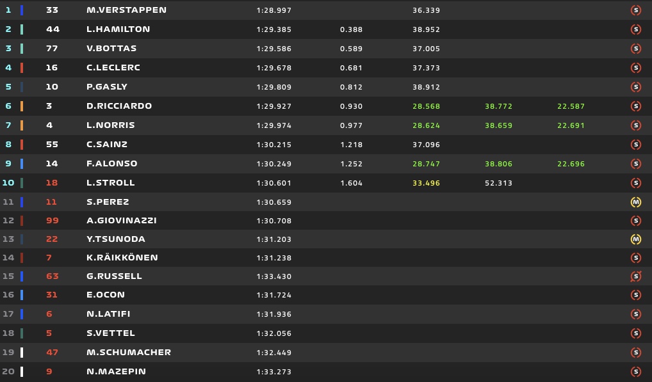Image resolution: width=652 pixels, height=382 pixels.
Task: Click Gasly's 1:29.809 lap time
Action: (273, 87)
